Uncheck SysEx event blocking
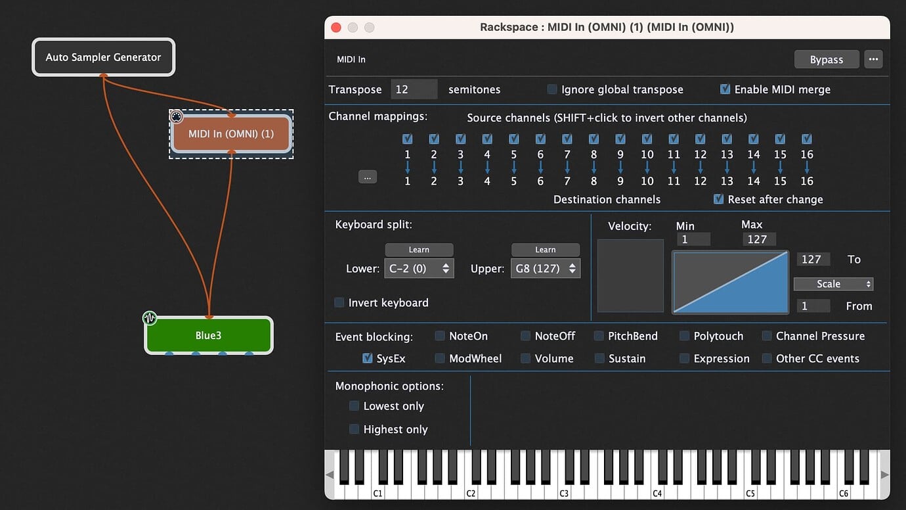Screen dimensions: 906x510 coord(368,358)
